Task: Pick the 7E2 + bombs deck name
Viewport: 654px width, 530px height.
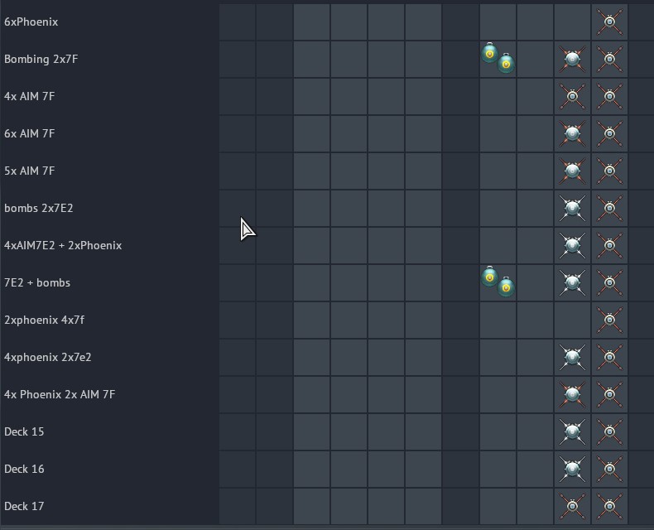Action: tap(37, 282)
